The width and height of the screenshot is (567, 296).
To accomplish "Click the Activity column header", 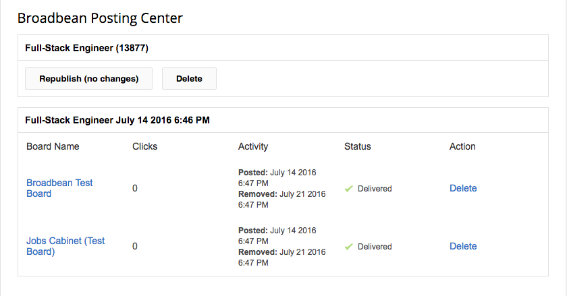I will tap(253, 146).
